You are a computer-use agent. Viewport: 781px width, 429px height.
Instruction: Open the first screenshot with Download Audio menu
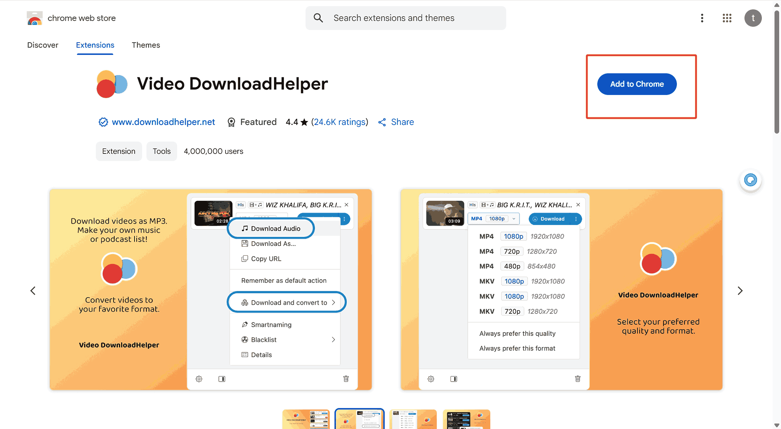(x=211, y=289)
